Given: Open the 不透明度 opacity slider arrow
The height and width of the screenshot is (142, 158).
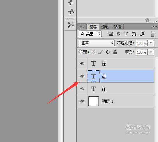Looking at the screenshot, I should click(151, 43).
